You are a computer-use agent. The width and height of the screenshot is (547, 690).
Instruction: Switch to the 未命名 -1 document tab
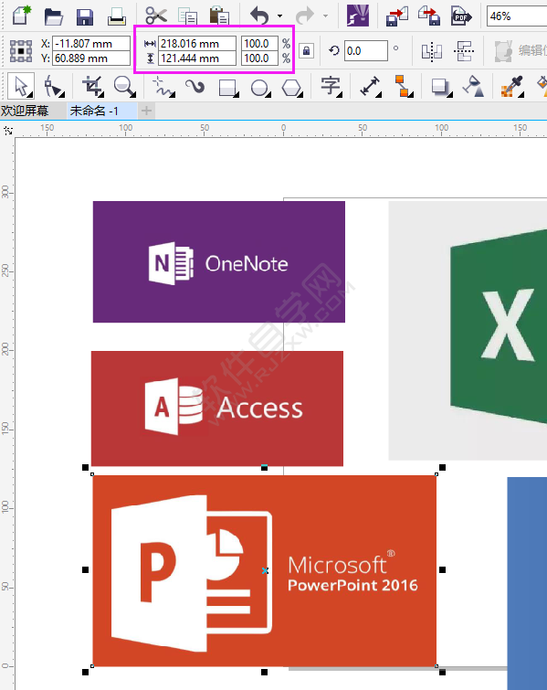coord(94,111)
